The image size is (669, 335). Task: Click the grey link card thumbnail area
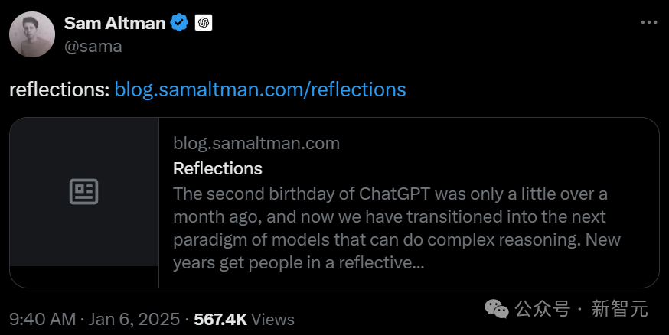pos(84,229)
